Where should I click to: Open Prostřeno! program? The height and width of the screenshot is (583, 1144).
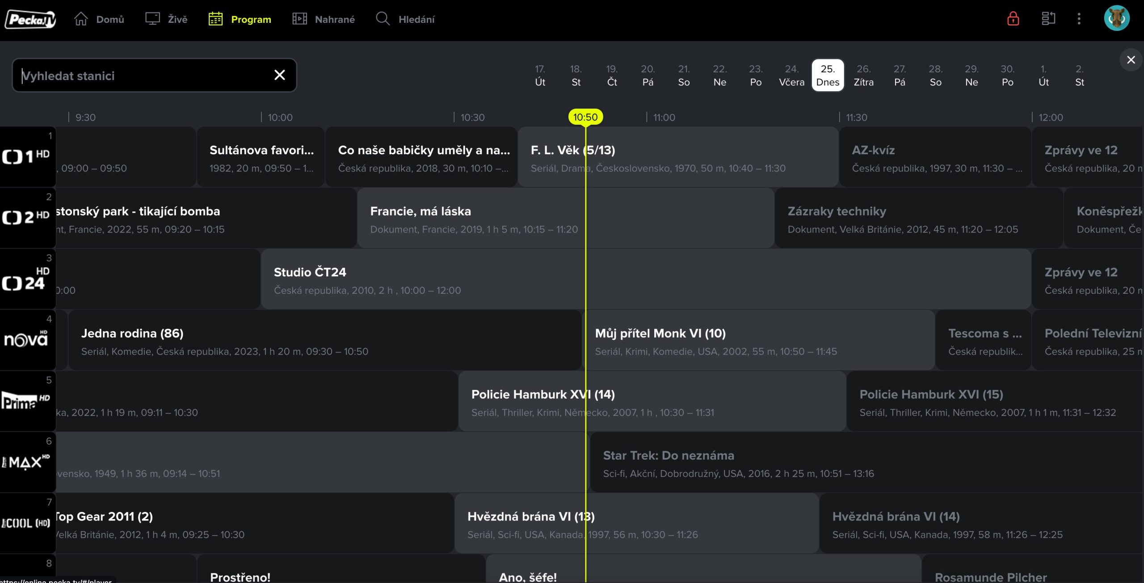click(x=341, y=569)
